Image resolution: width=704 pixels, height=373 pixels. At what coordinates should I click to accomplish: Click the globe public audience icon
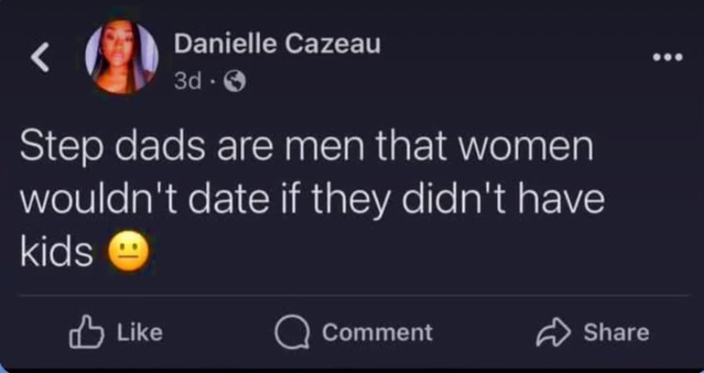pos(235,81)
